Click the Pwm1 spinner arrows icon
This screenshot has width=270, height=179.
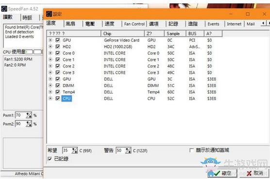click(x=29, y=115)
